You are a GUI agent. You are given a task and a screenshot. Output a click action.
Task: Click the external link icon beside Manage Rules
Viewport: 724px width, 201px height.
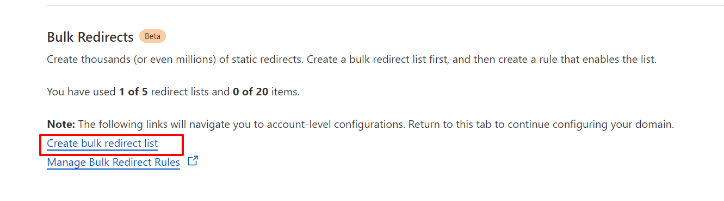tap(193, 161)
